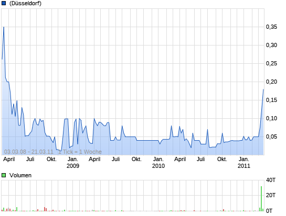Click the 0T volume axis label
Screen dimensions: 286x216
pyautogui.click(x=269, y=211)
